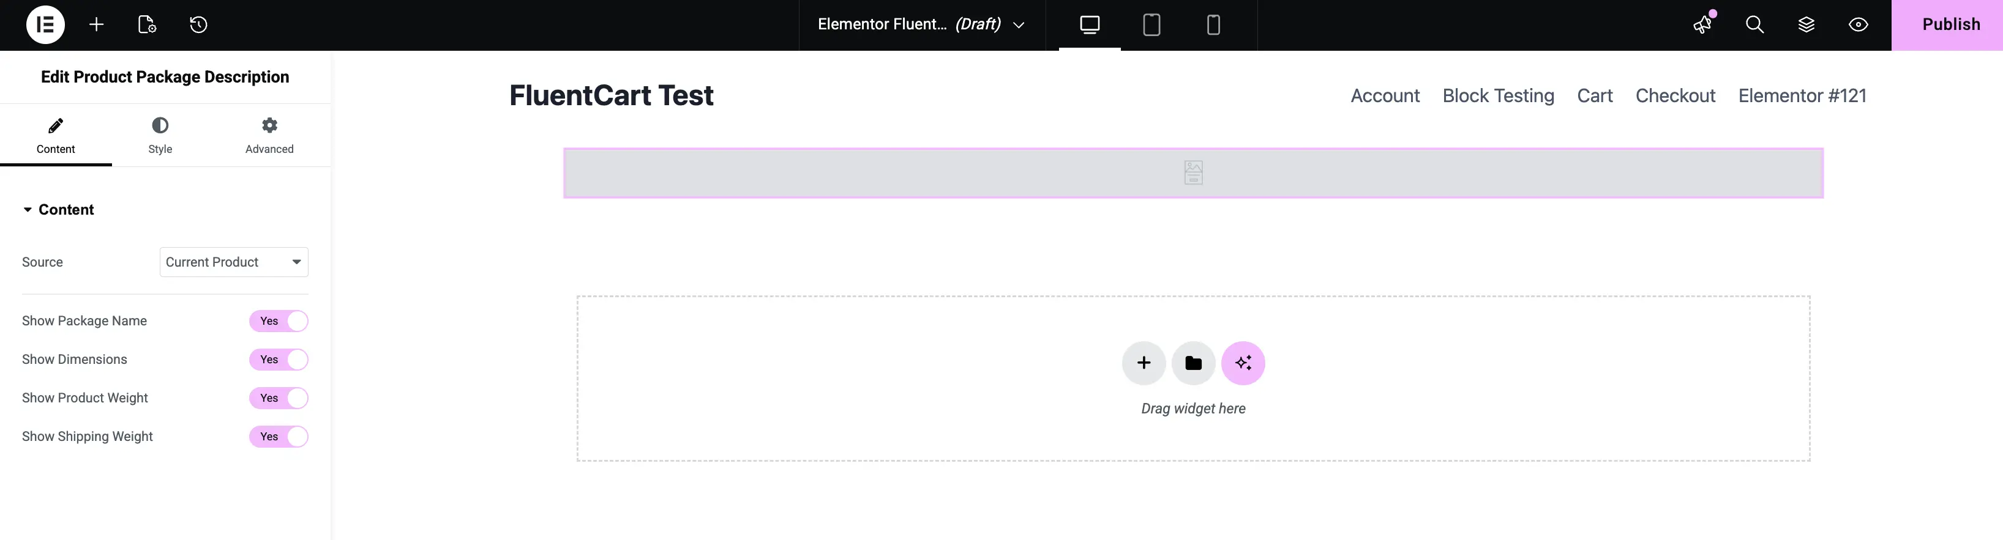Toggle Show Shipping Weight switch
2003x540 pixels.
(279, 437)
